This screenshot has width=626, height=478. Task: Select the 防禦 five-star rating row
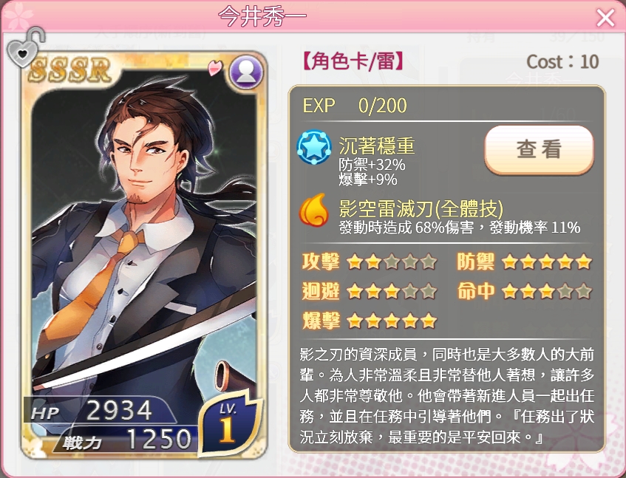pos(524,262)
